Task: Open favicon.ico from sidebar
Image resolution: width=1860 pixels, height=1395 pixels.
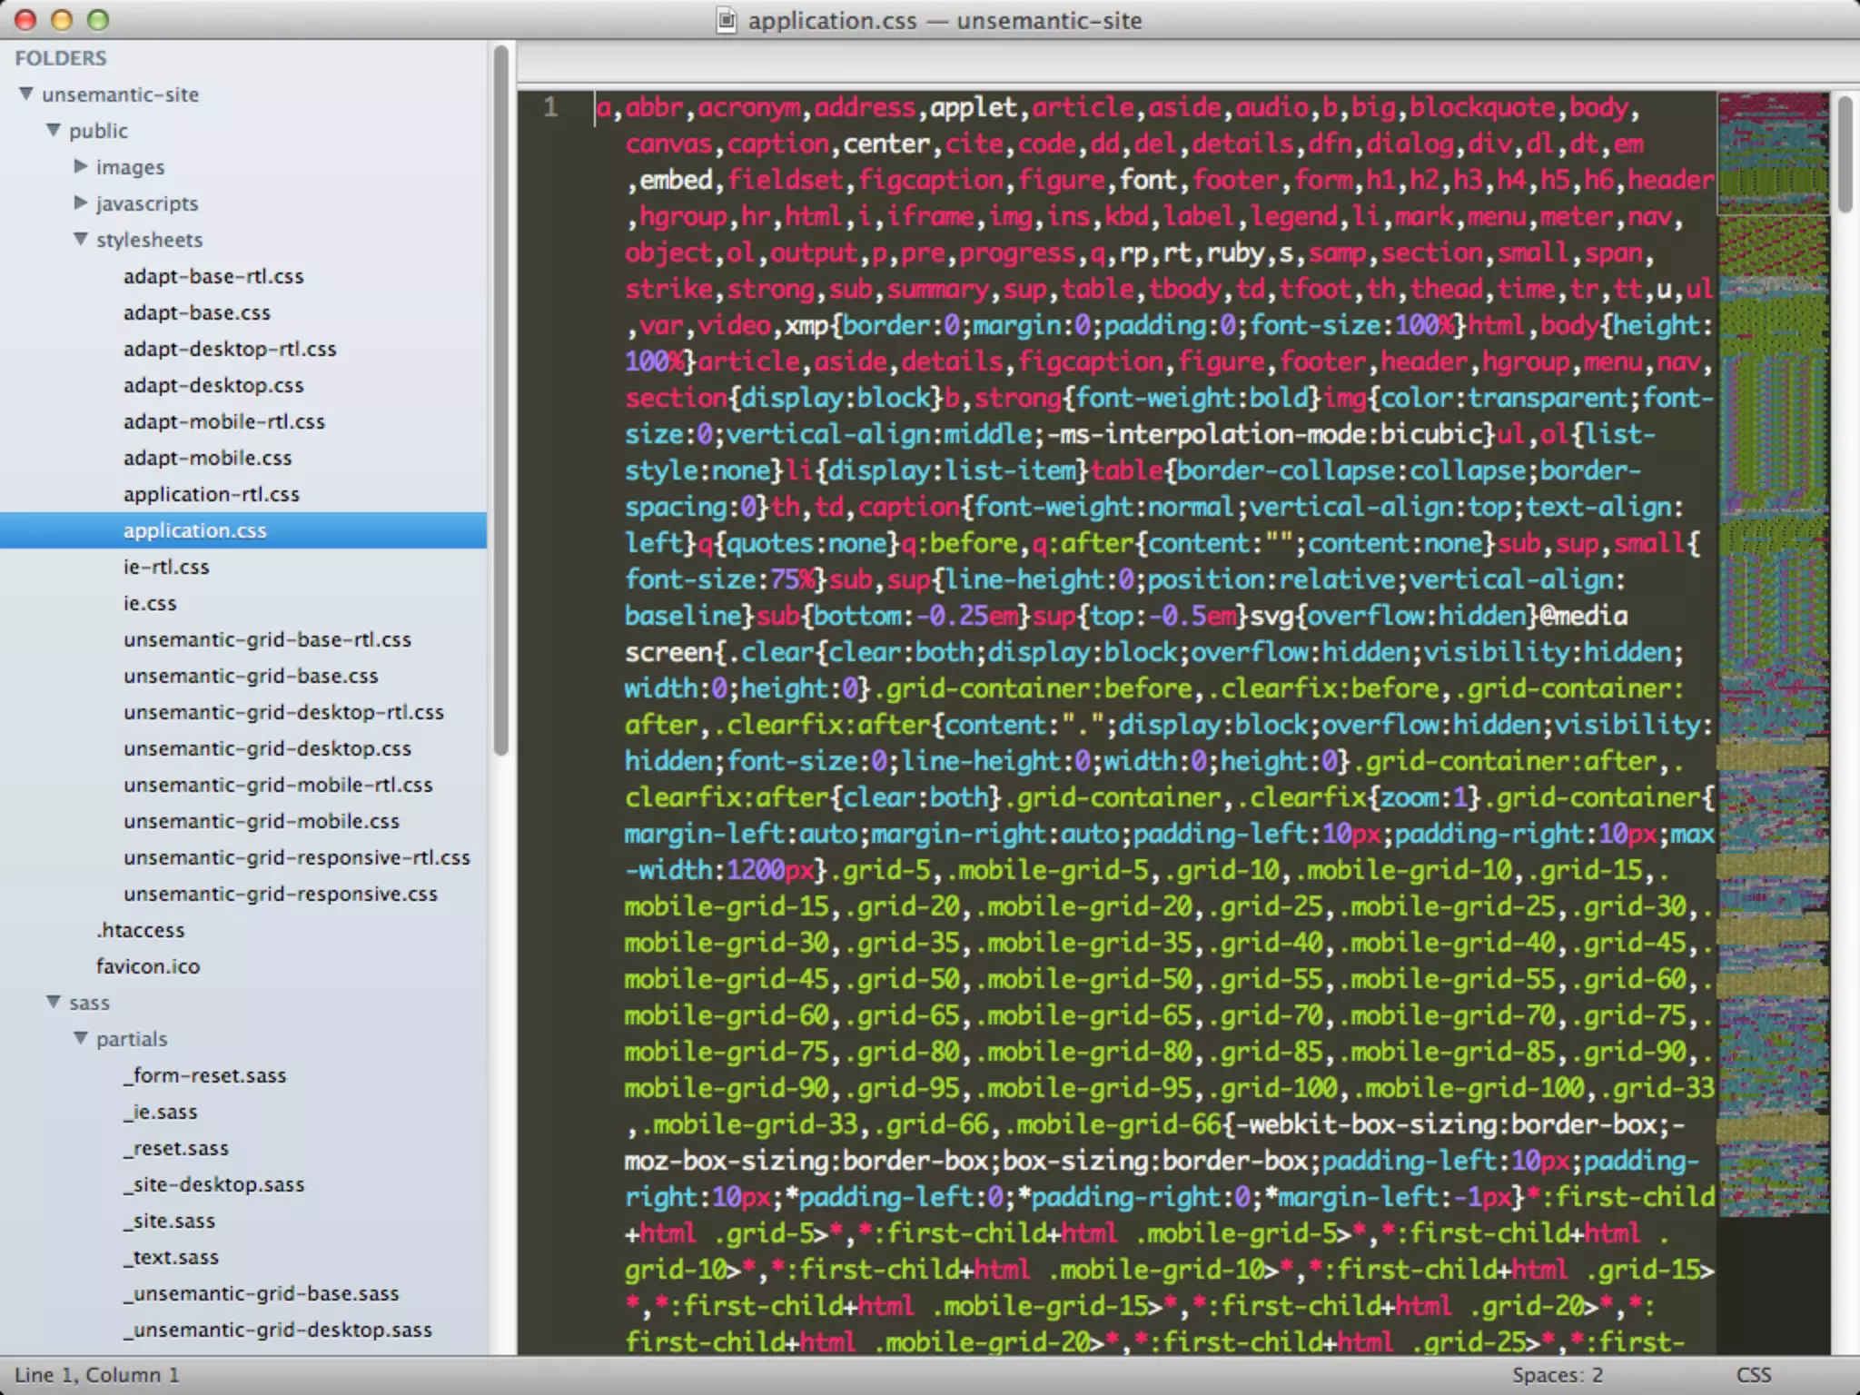Action: click(148, 966)
